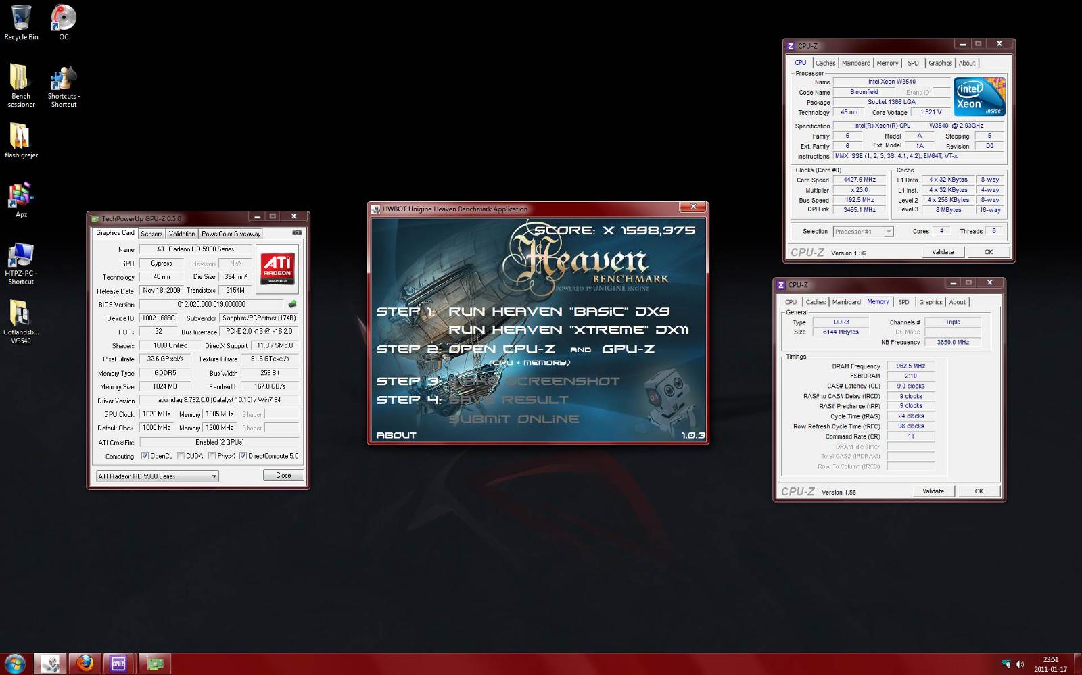Click Validate in lower CPU-Z window
The image size is (1082, 675).
click(933, 491)
